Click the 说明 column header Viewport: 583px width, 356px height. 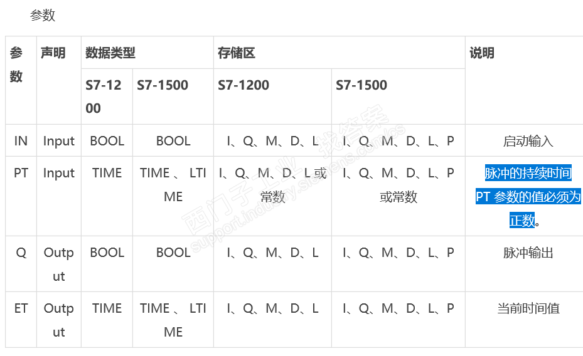coord(482,53)
